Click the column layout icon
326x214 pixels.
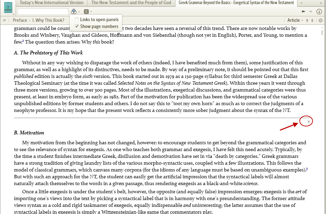point(86,12)
